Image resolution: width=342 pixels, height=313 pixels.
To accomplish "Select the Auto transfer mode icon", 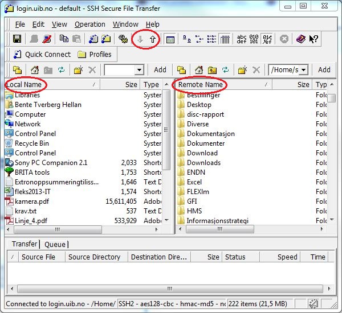I will (267, 39).
